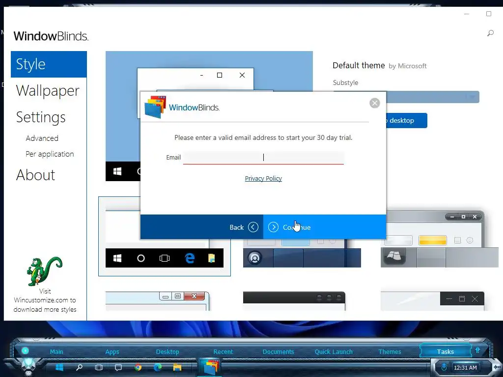Open the Themes dock tab
Viewport: 503px width, 377px height.
tap(390, 351)
